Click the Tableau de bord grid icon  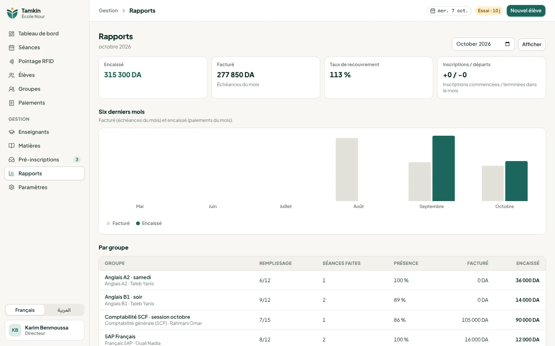(x=12, y=34)
